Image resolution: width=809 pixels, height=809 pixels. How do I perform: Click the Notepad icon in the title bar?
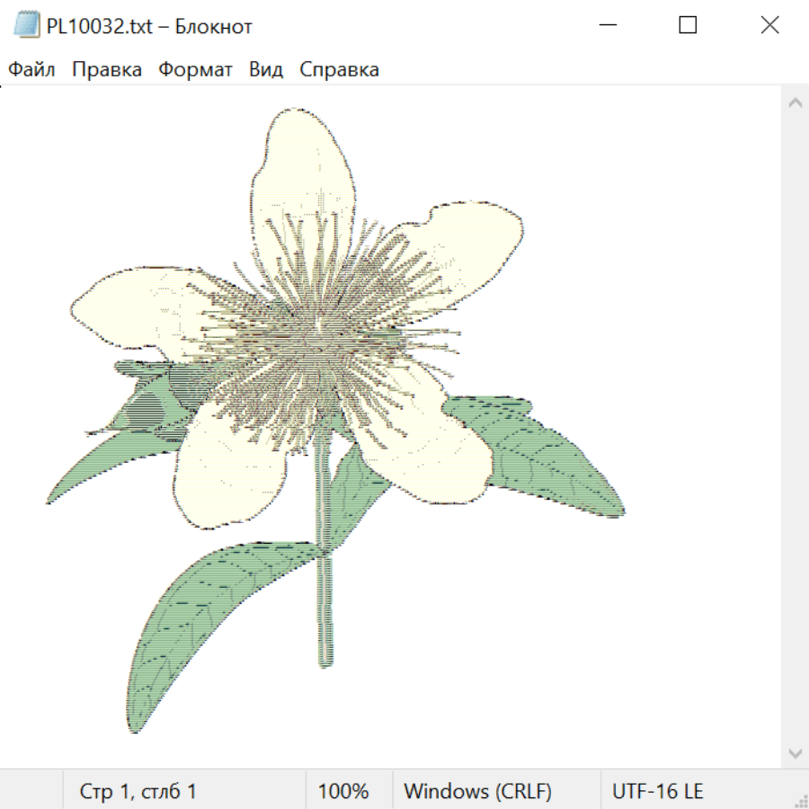pos(27,26)
